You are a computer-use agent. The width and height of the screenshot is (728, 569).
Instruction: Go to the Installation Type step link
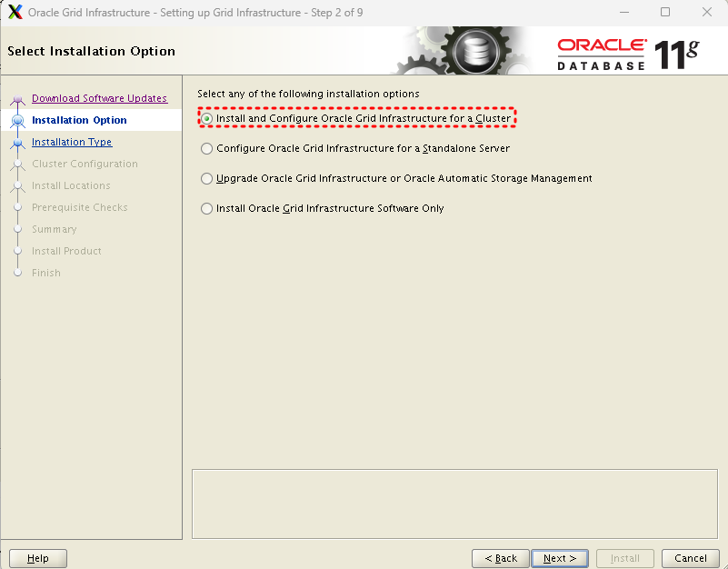click(72, 142)
